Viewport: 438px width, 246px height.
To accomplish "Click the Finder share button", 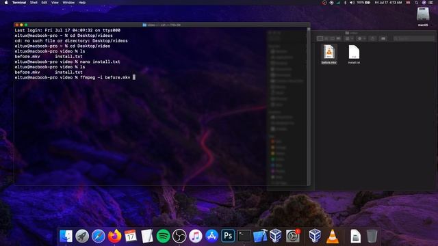I will point(372,38).
